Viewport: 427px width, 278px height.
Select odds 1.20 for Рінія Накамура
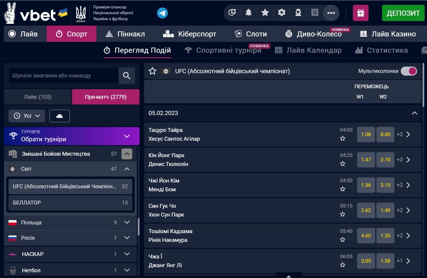pyautogui.click(x=385, y=236)
